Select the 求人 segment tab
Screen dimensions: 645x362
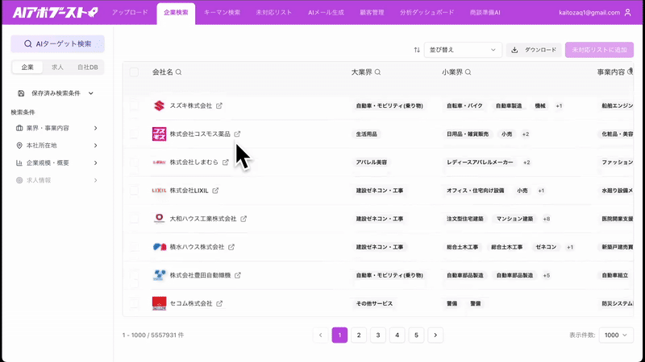click(x=57, y=68)
